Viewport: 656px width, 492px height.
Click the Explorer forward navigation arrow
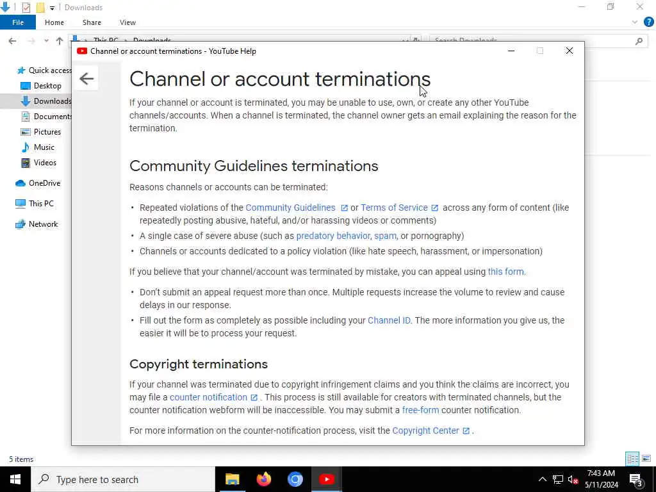click(31, 41)
